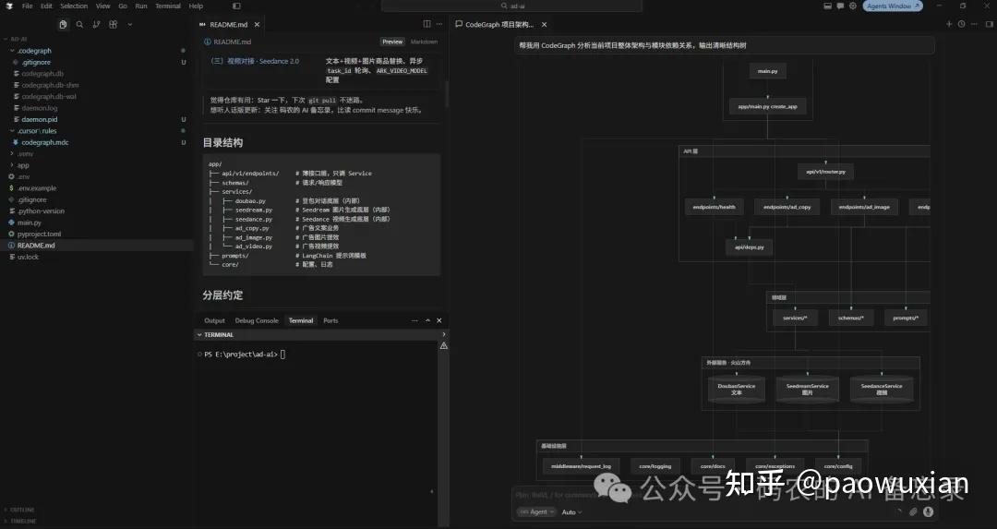
Task: Expand the .venv folder
Action: [x=12, y=153]
